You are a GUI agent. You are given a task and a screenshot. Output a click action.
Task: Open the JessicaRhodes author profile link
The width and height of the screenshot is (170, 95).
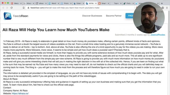158,35
